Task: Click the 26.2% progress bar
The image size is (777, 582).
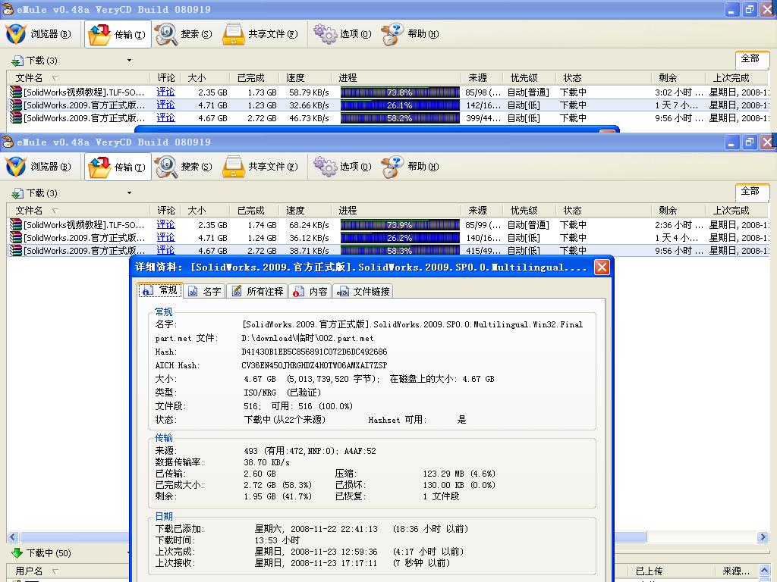Action: tap(400, 237)
